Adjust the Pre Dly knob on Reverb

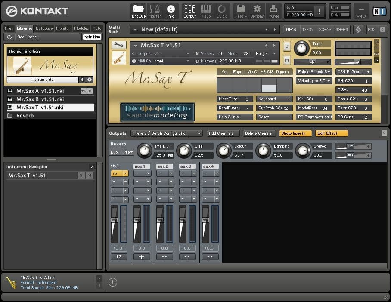click(145, 151)
